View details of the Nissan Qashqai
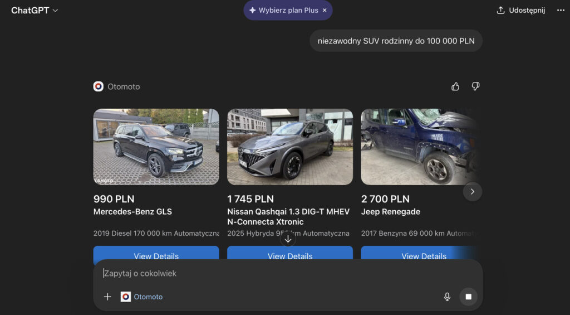570x315 pixels. click(290, 254)
